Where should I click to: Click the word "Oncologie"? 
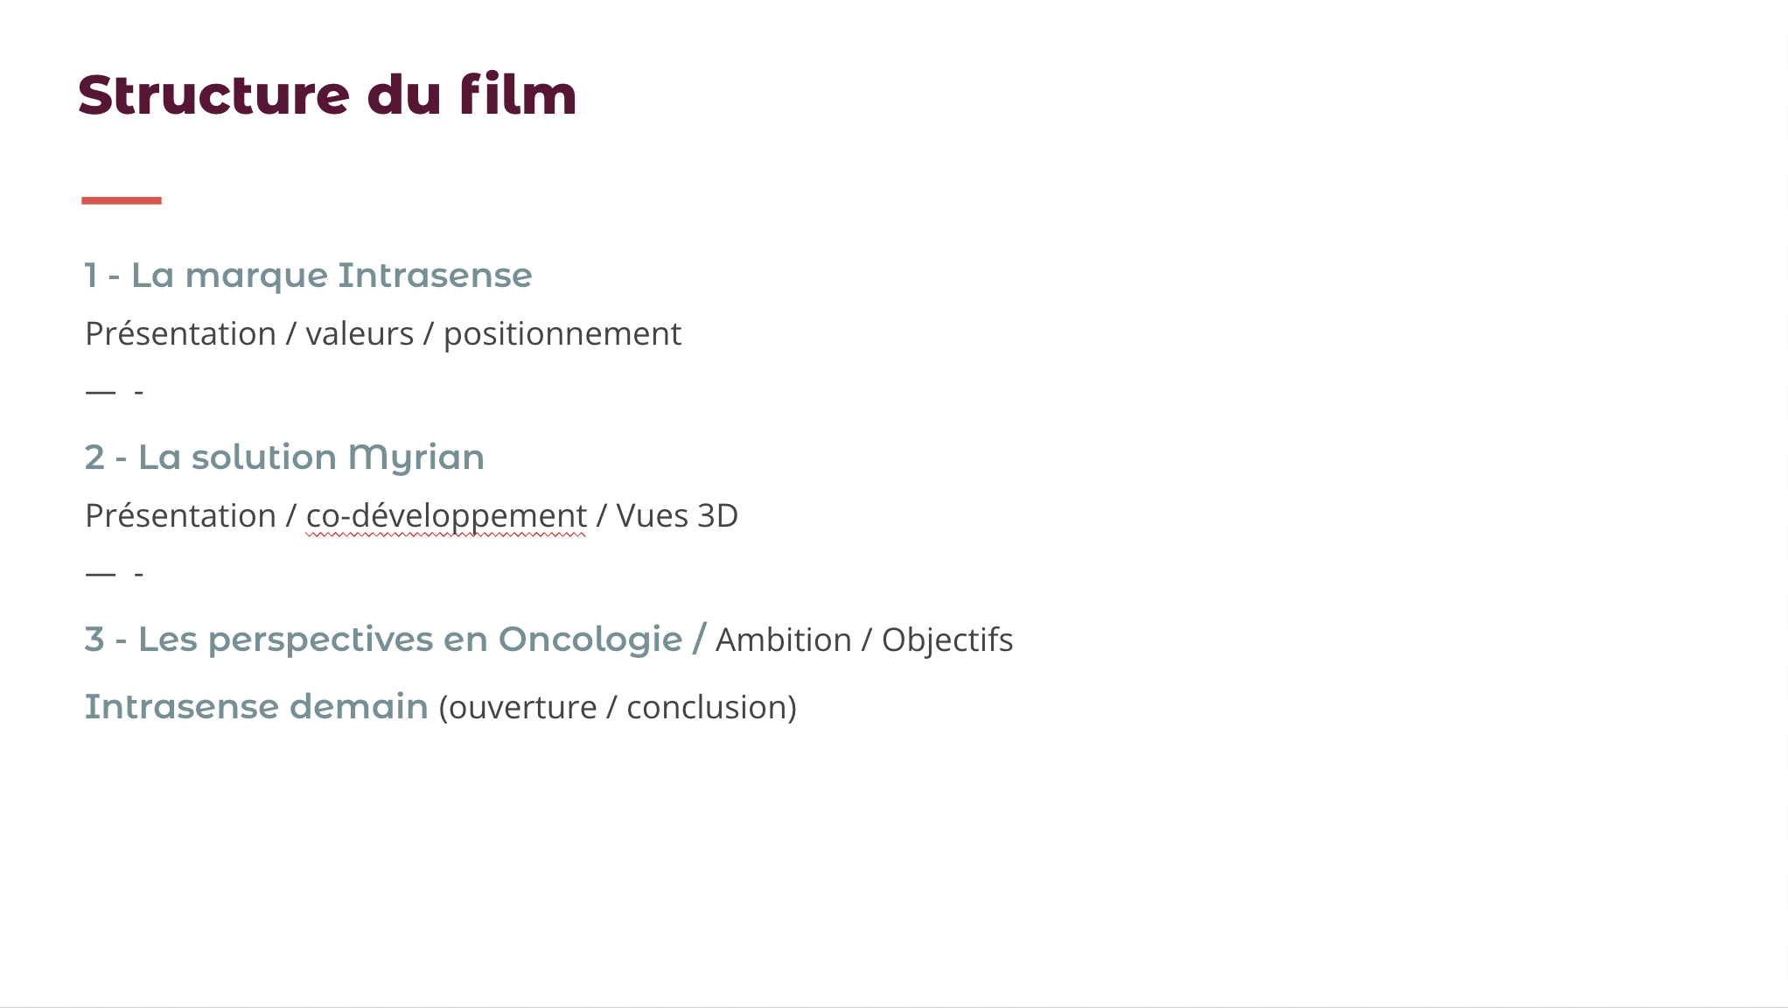coord(590,640)
